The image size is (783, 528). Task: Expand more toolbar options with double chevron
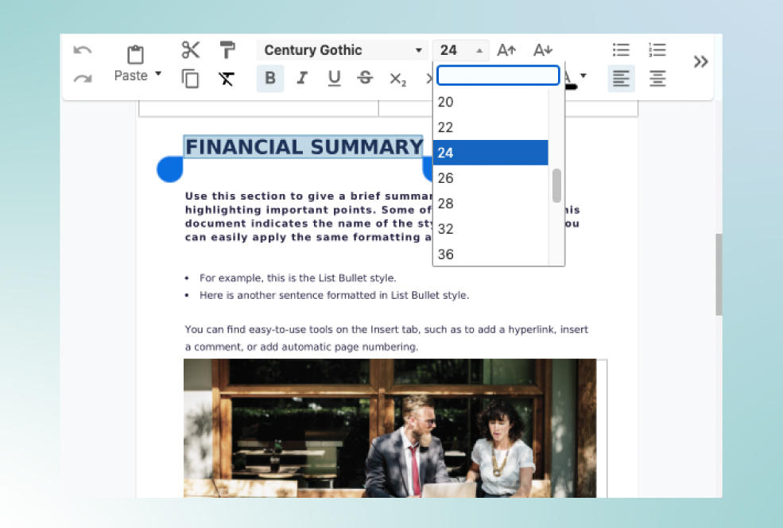(x=700, y=62)
